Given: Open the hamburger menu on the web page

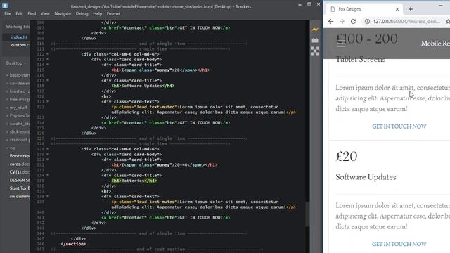Looking at the screenshot, I should [x=341, y=44].
